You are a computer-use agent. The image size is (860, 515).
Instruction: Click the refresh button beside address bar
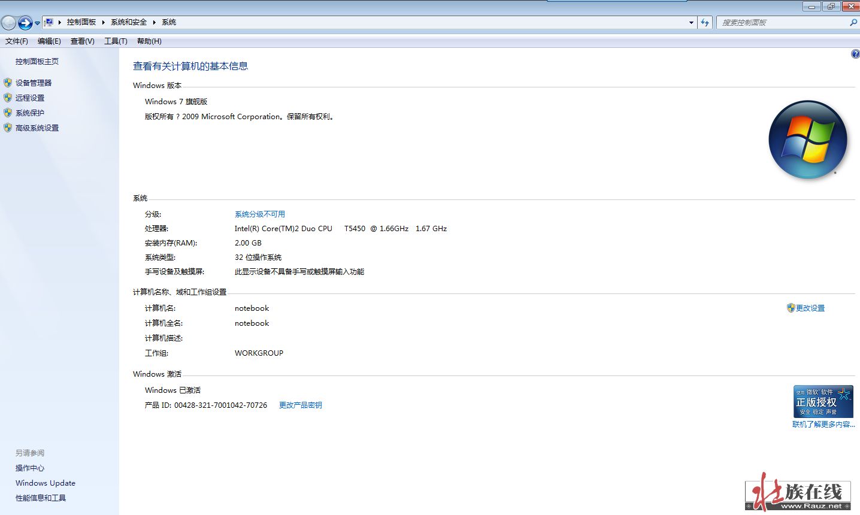tap(705, 23)
